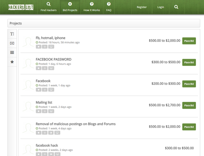The height and width of the screenshot is (156, 204).
Task: Open Bid Projects in the navigation
Action: [70, 7]
